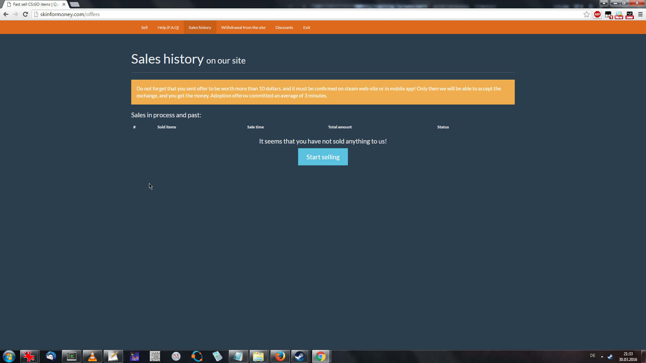
Task: Close the Fast sell CS:GO items tab
Action: point(64,4)
